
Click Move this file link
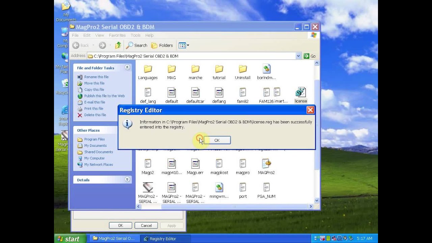point(94,83)
